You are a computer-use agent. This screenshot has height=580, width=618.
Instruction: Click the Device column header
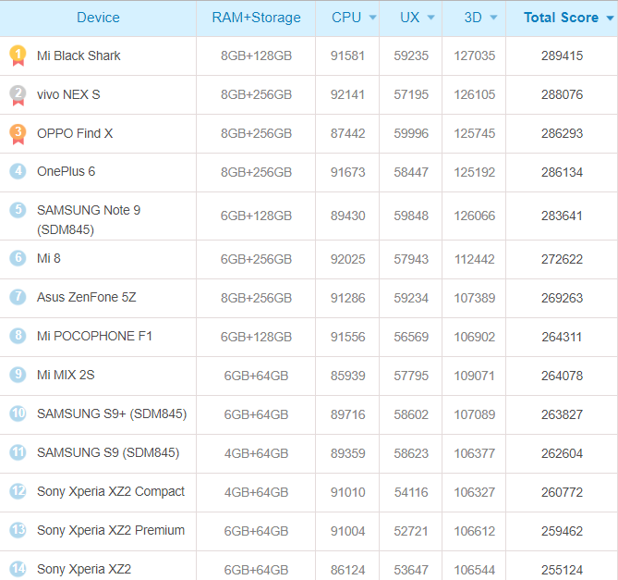click(x=98, y=18)
